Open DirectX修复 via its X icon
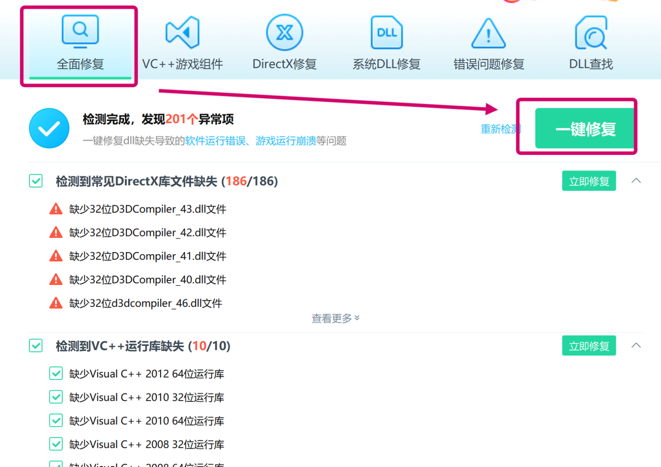Viewport: 661px width, 467px height. click(284, 32)
